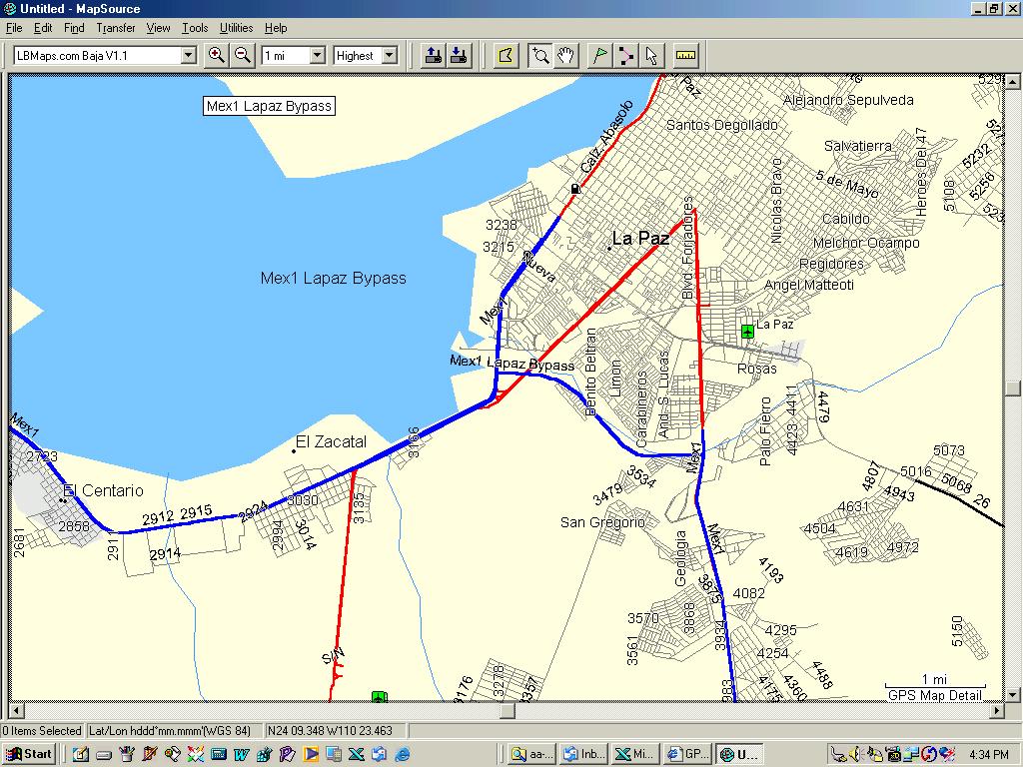Select the Hand pan tool
This screenshot has height=767, width=1023.
[x=565, y=56]
